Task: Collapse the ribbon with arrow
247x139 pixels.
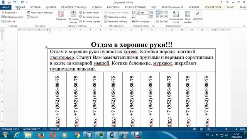Action: [244, 26]
